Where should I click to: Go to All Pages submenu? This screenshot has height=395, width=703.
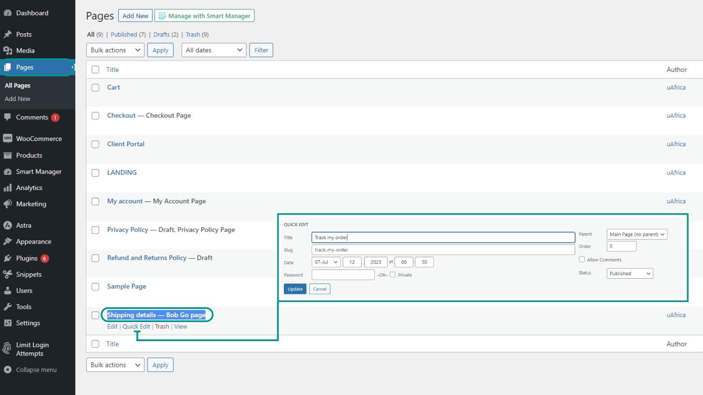click(x=18, y=86)
